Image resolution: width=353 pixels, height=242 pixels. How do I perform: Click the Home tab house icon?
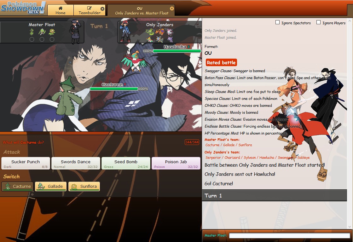(60, 8)
